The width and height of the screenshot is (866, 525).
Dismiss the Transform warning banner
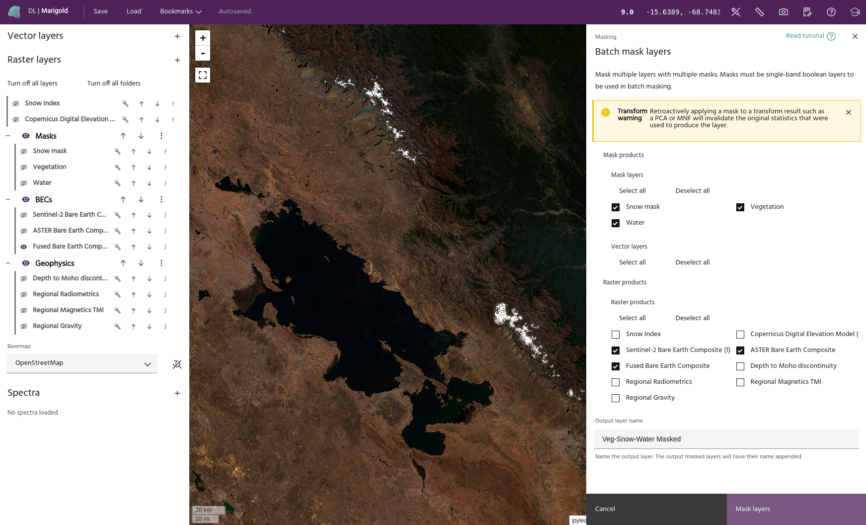click(849, 112)
